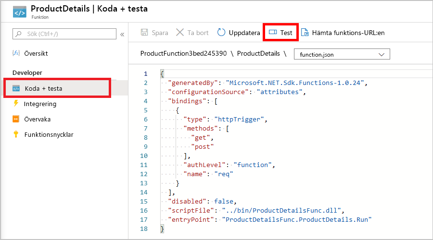
Task: Click the Spara floppy disk icon
Action: 144,33
